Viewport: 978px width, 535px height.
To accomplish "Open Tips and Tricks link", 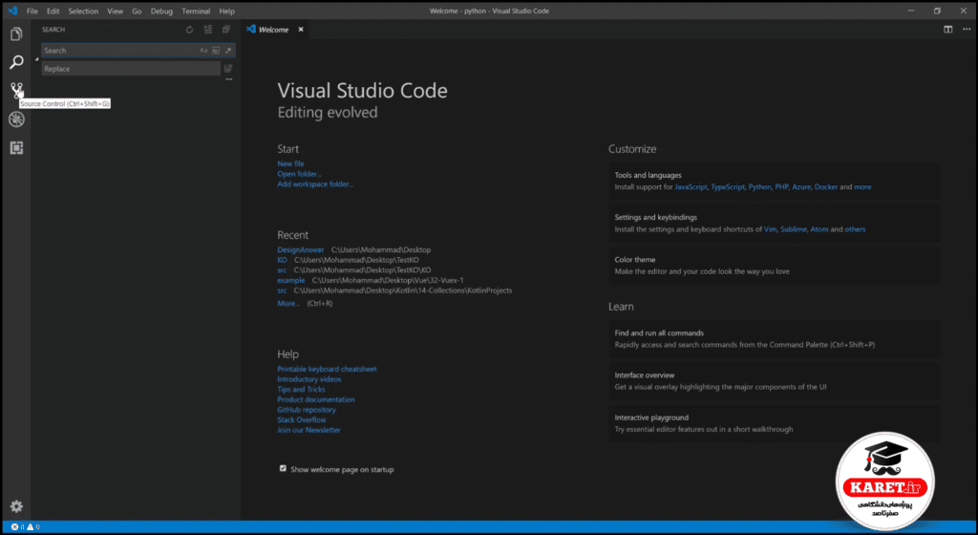I will click(x=301, y=389).
